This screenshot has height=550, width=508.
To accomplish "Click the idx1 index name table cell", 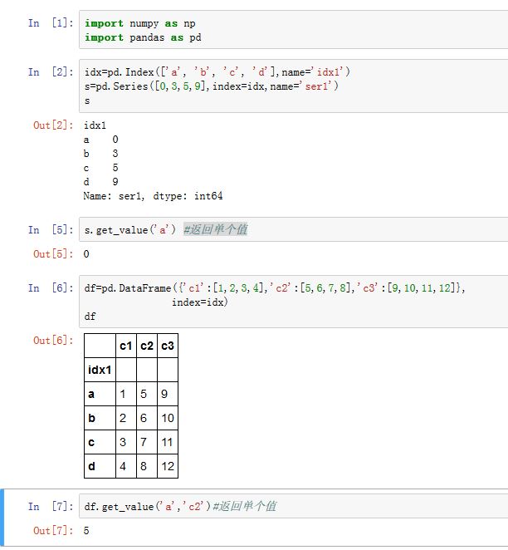I will [x=100, y=370].
